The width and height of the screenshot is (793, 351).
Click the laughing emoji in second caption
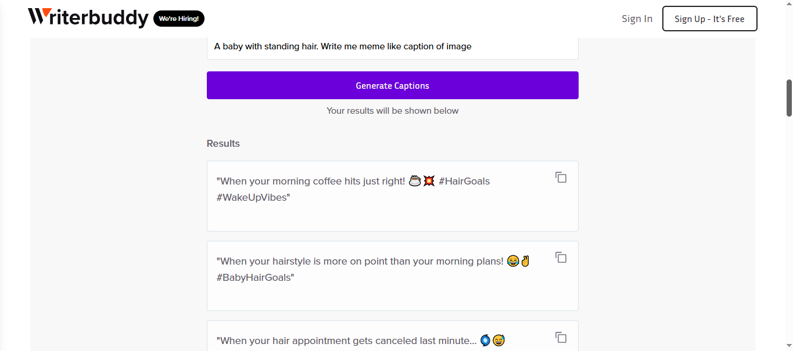pyautogui.click(x=512, y=262)
